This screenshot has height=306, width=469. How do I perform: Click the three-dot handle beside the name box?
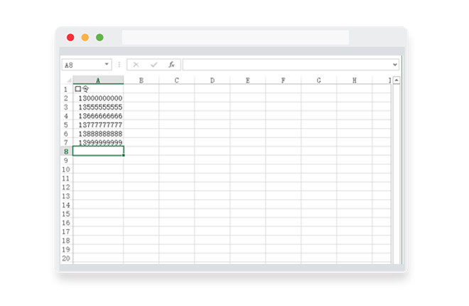pyautogui.click(x=119, y=65)
